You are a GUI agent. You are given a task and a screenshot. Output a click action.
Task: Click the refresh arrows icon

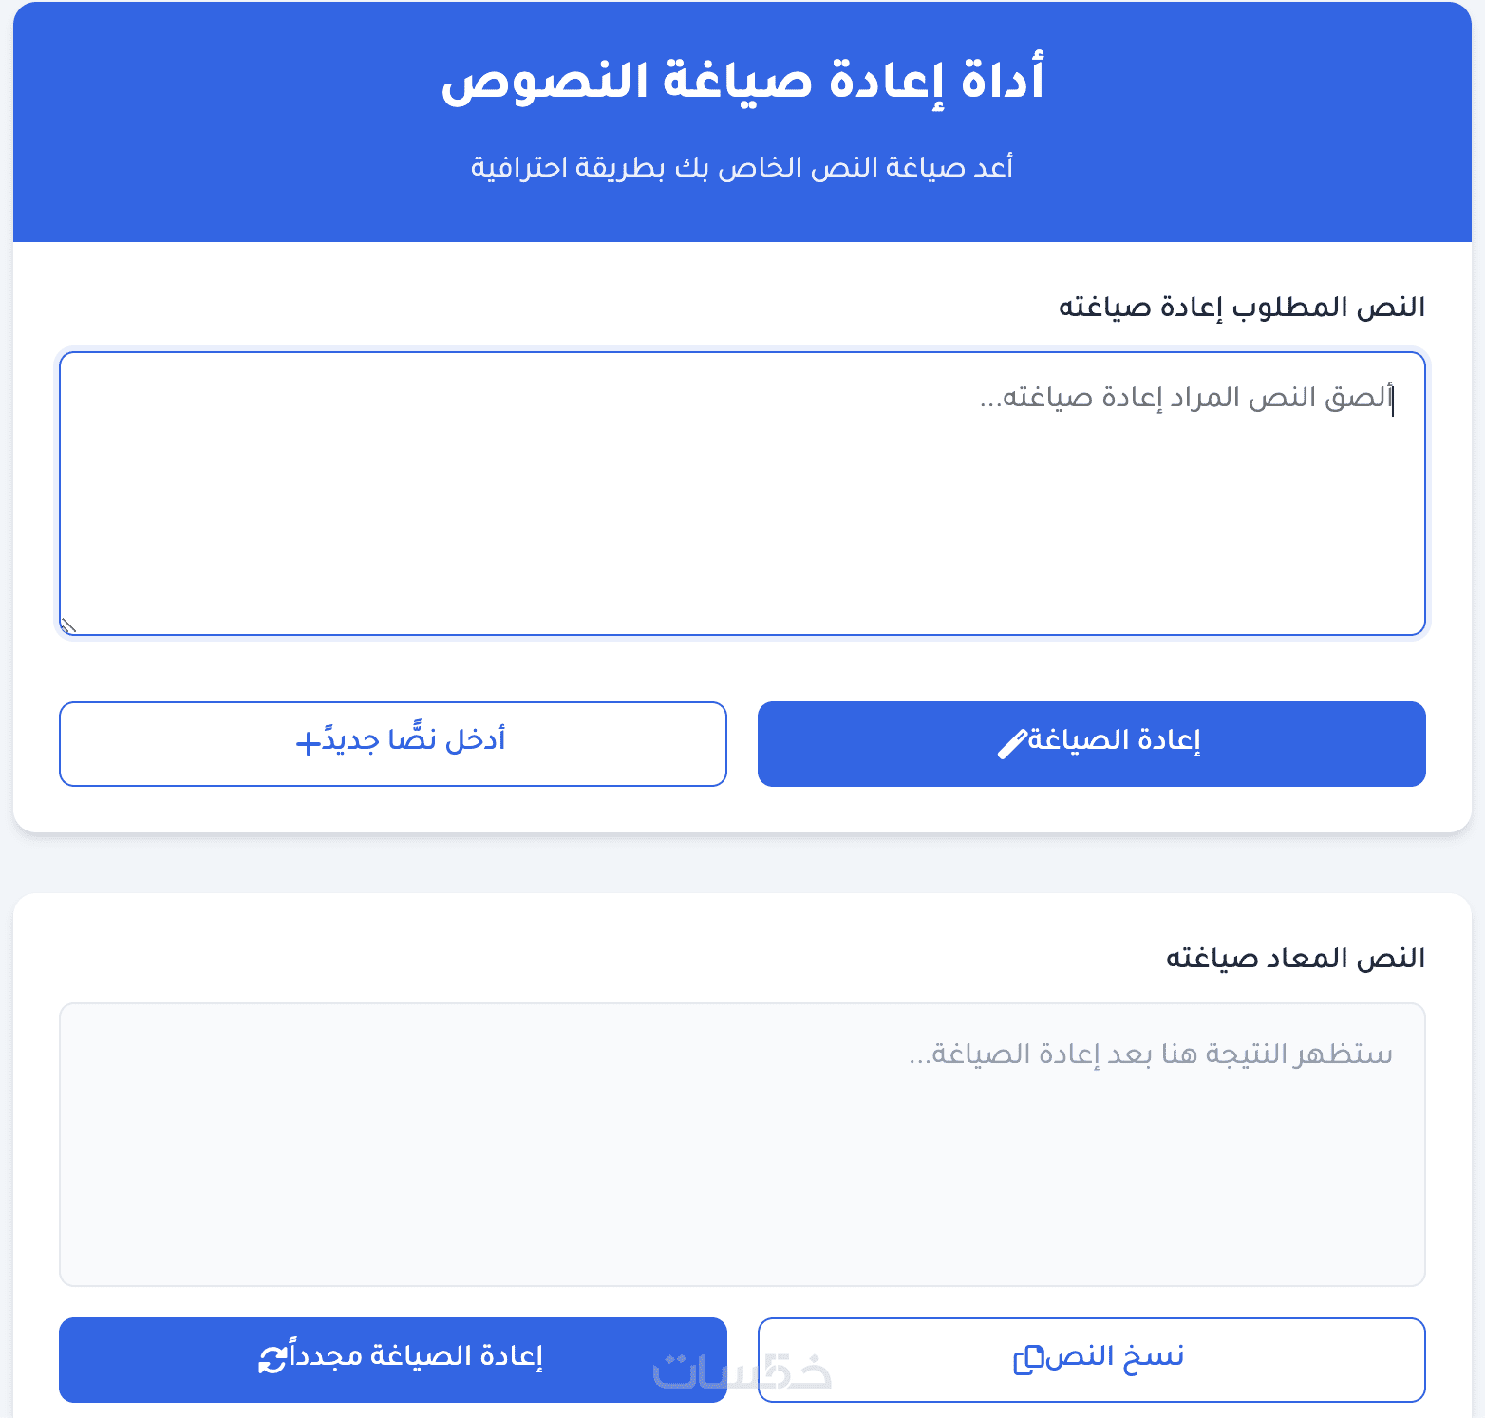[273, 1359]
